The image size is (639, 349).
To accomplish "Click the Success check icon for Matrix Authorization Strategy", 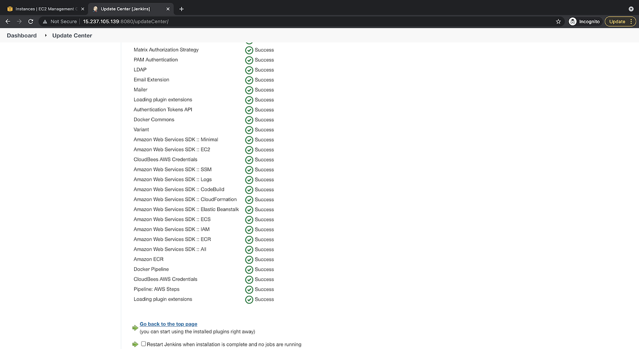I will coord(249,50).
